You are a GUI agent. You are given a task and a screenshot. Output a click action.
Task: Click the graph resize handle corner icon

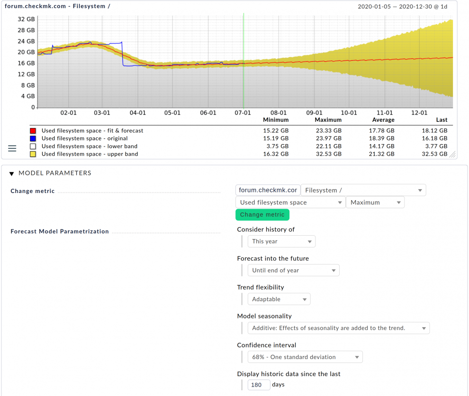click(x=452, y=155)
